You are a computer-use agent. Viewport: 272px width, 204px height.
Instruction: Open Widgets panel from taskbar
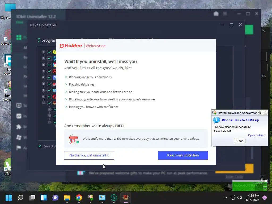pos(44,197)
